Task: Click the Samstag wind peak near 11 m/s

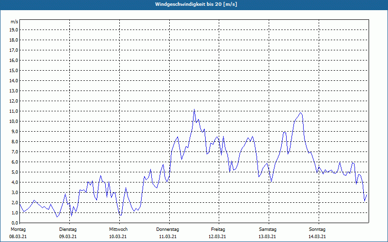Action: coord(301,113)
